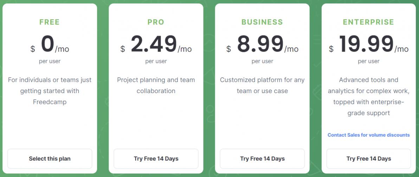This screenshot has width=419, height=177.
Task: Click the 8.99 per month price
Action: pyautogui.click(x=262, y=45)
